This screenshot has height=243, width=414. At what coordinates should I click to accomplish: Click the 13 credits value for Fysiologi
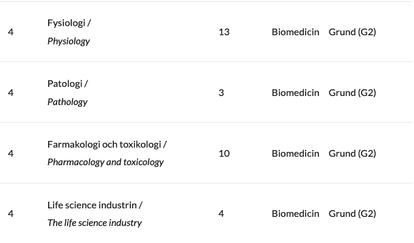coord(224,32)
